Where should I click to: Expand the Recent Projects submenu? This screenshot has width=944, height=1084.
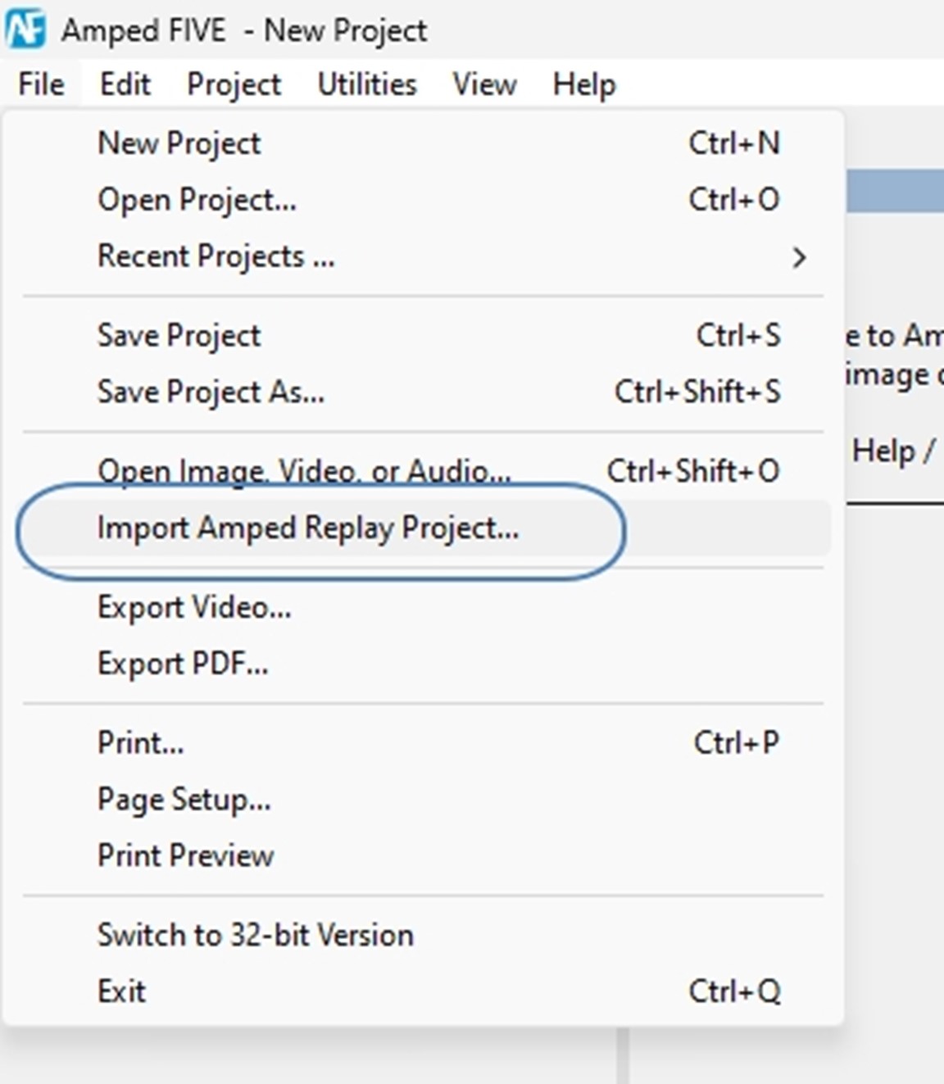[216, 256]
